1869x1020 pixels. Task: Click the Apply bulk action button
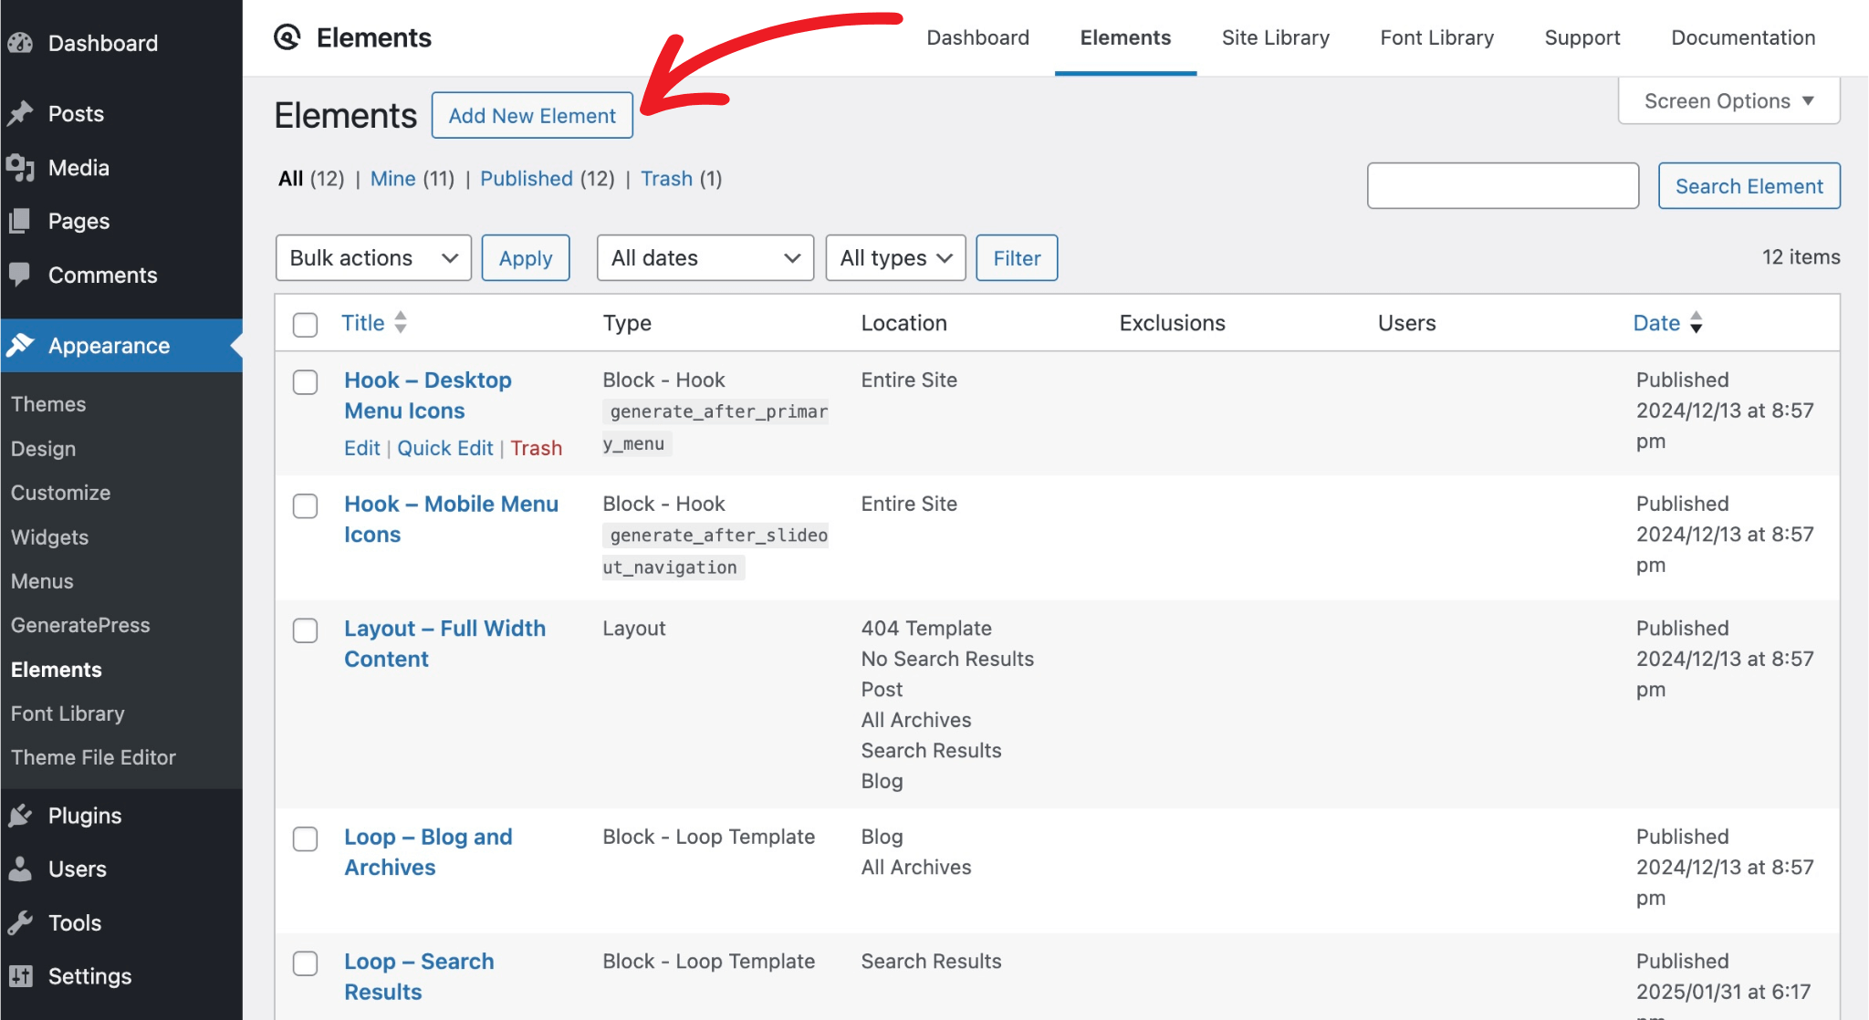pos(526,258)
